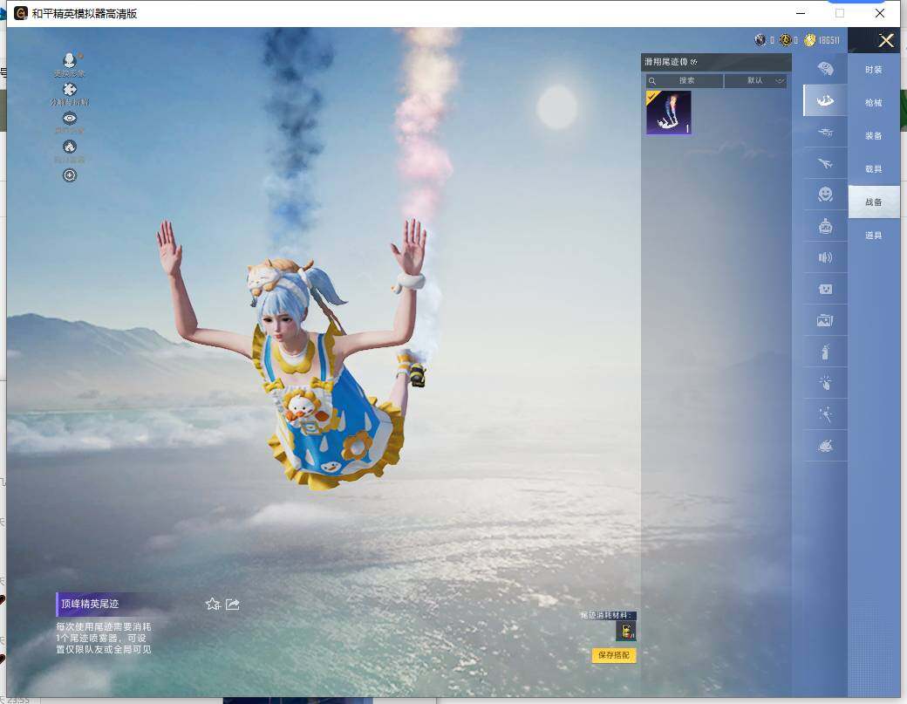907x704 pixels.
Task: Close the emulator window
Action: 879,13
